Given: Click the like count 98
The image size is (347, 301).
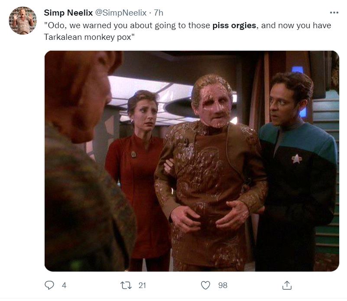Looking at the screenshot, I should tap(223, 285).
